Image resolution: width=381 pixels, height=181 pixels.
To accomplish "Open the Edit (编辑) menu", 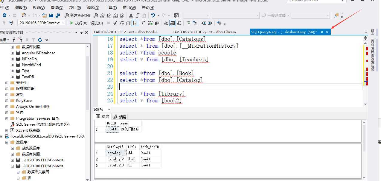I will point(21,7).
